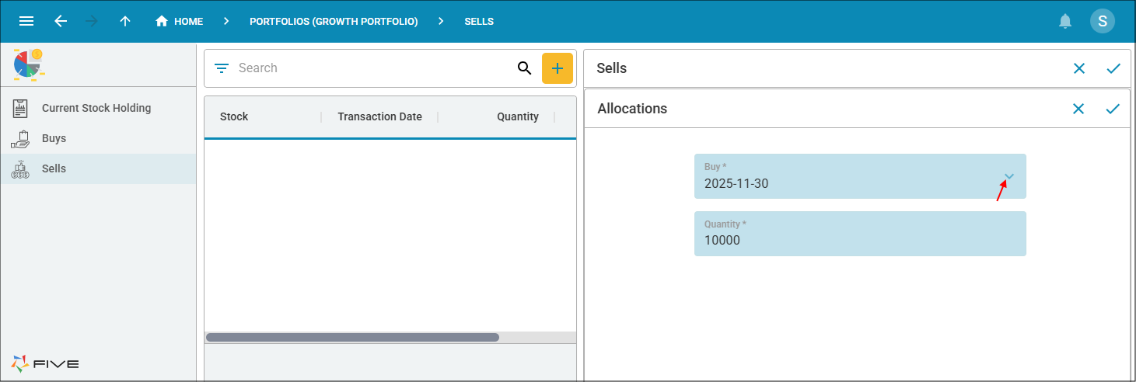
Task: Click the up arrow navigation icon
Action: pyautogui.click(x=125, y=21)
